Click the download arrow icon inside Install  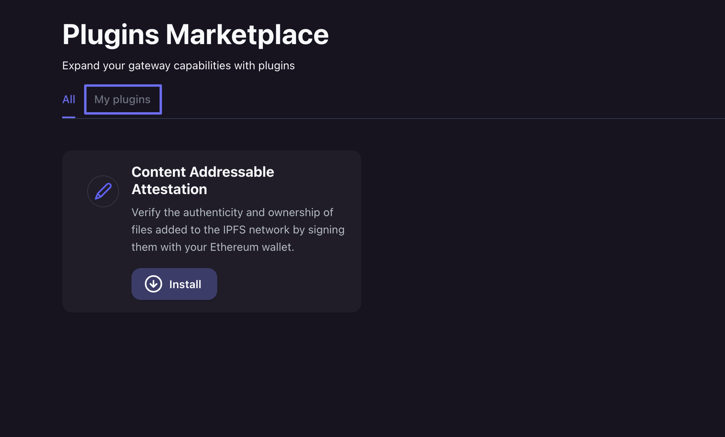[x=154, y=284]
